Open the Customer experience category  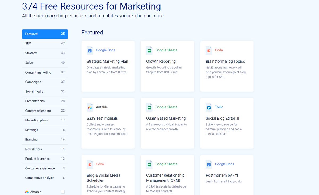45,168
